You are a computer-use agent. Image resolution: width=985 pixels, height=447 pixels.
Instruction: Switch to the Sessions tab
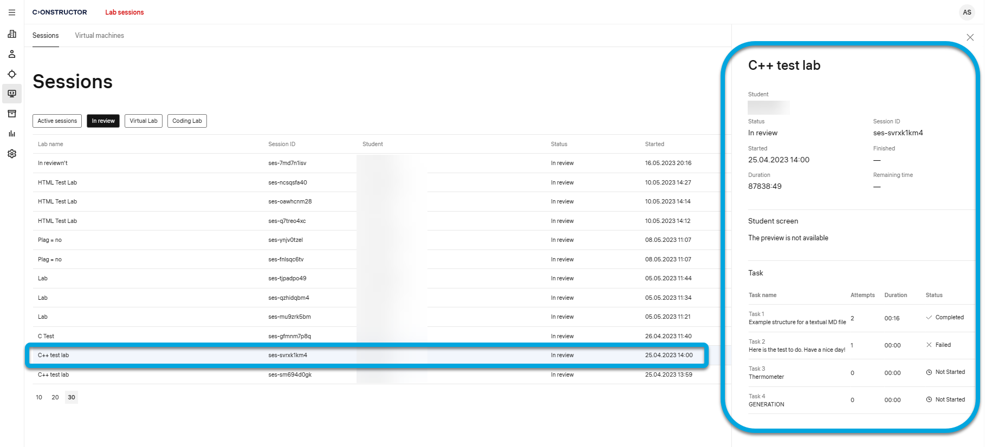click(x=46, y=36)
